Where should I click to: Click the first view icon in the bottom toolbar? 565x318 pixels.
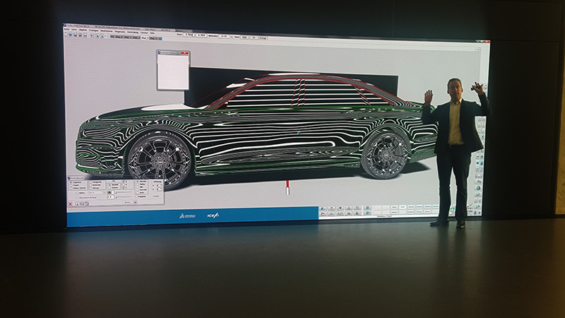tap(323, 209)
